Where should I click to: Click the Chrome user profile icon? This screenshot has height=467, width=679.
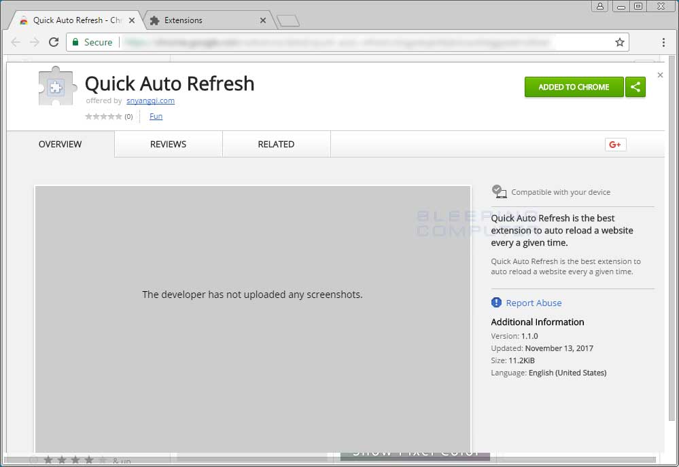pyautogui.click(x=600, y=6)
